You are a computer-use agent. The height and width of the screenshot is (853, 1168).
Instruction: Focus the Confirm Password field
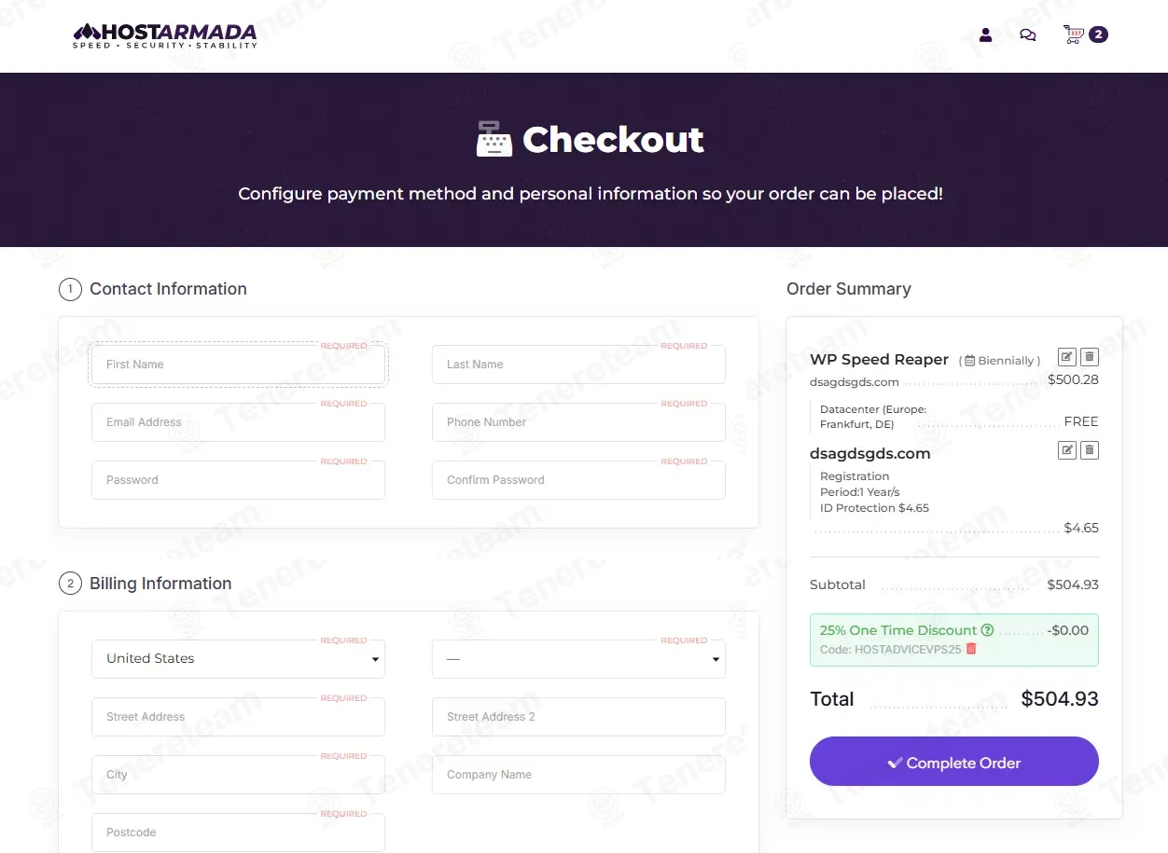tap(578, 480)
